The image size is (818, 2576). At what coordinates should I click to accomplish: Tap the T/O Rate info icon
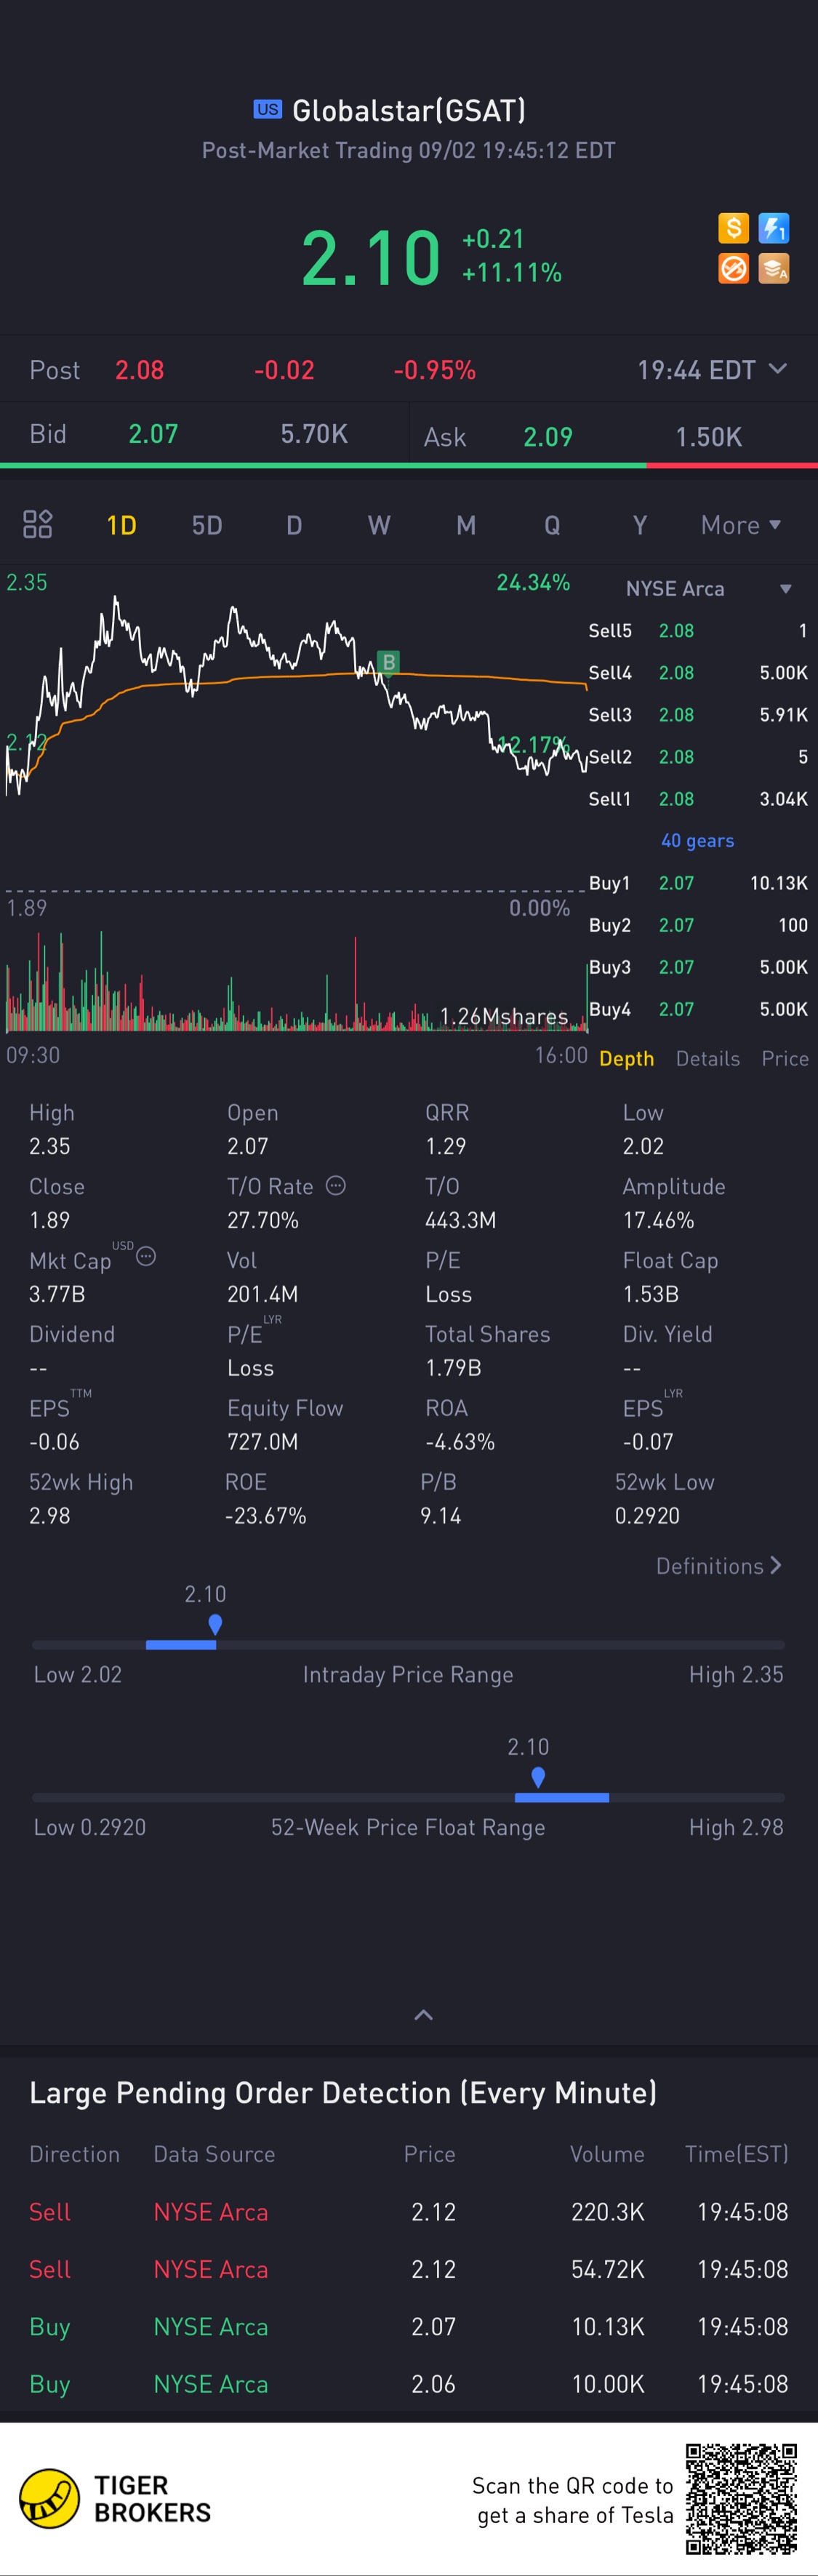(336, 1185)
